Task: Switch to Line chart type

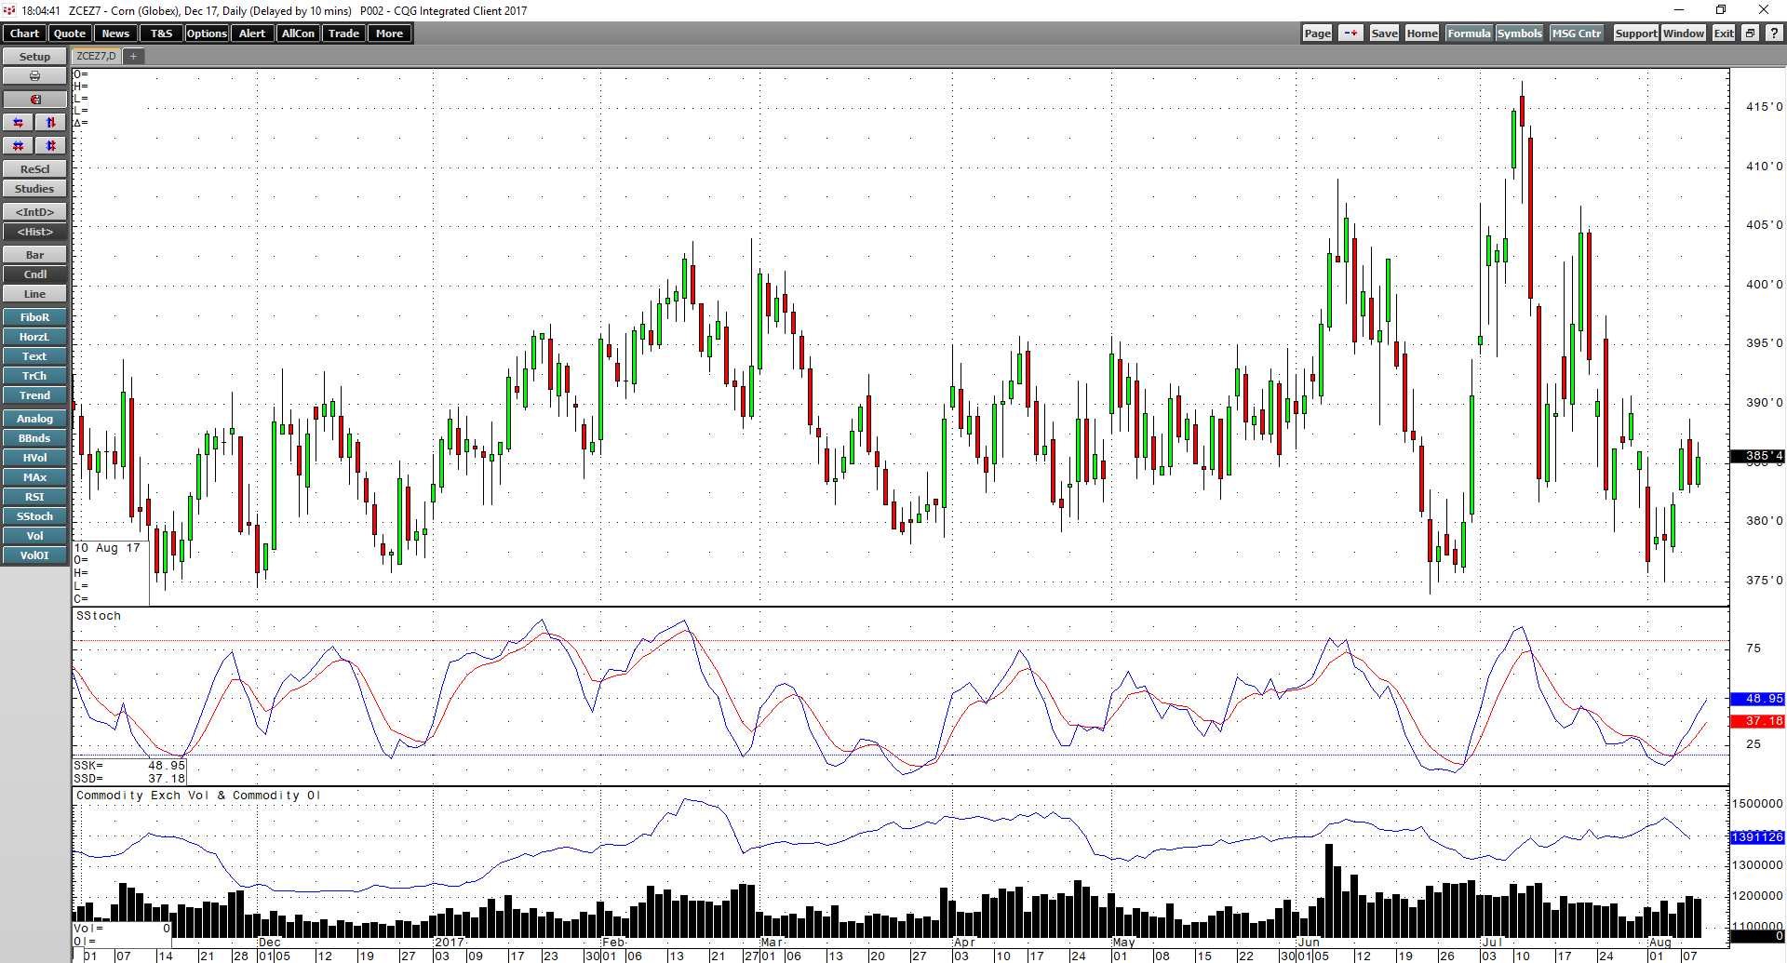Action: pyautogui.click(x=34, y=294)
